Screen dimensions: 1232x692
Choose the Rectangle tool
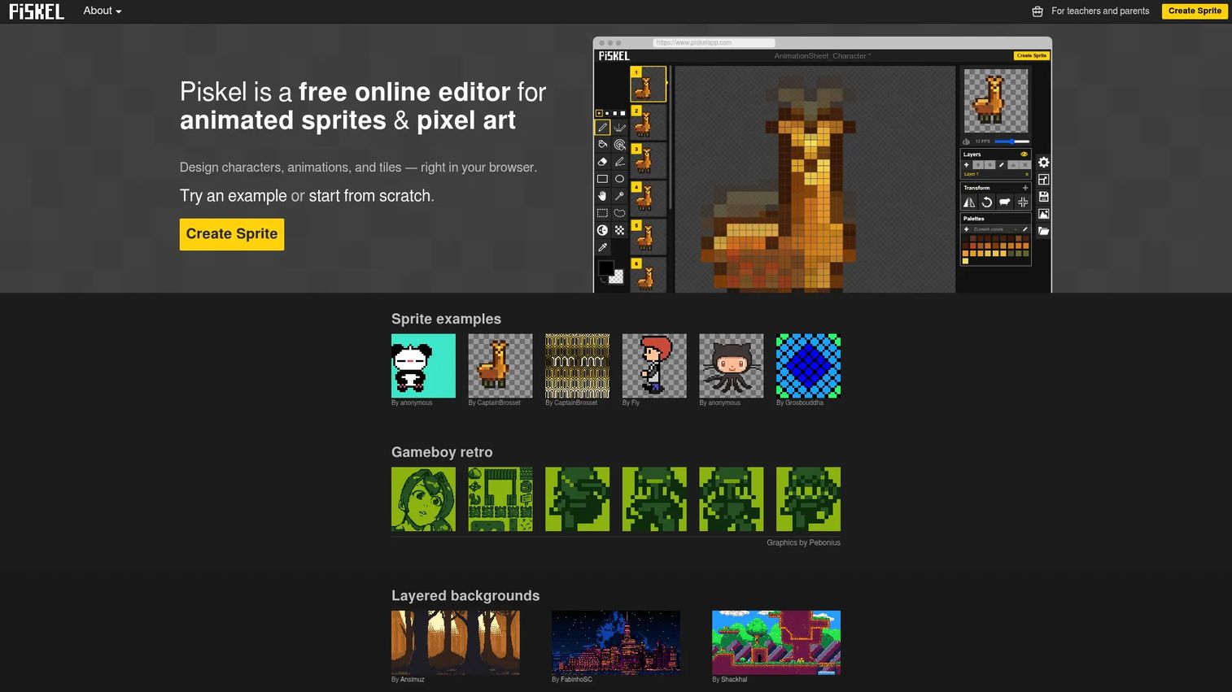(x=602, y=179)
